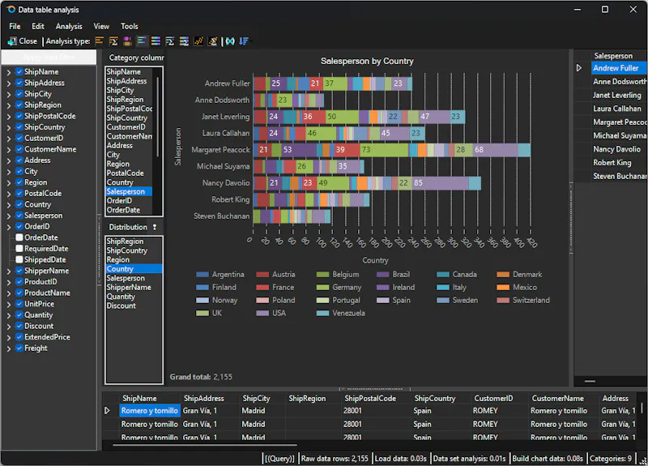
Task: Uncheck the Freight field checkbox
Action: point(19,348)
